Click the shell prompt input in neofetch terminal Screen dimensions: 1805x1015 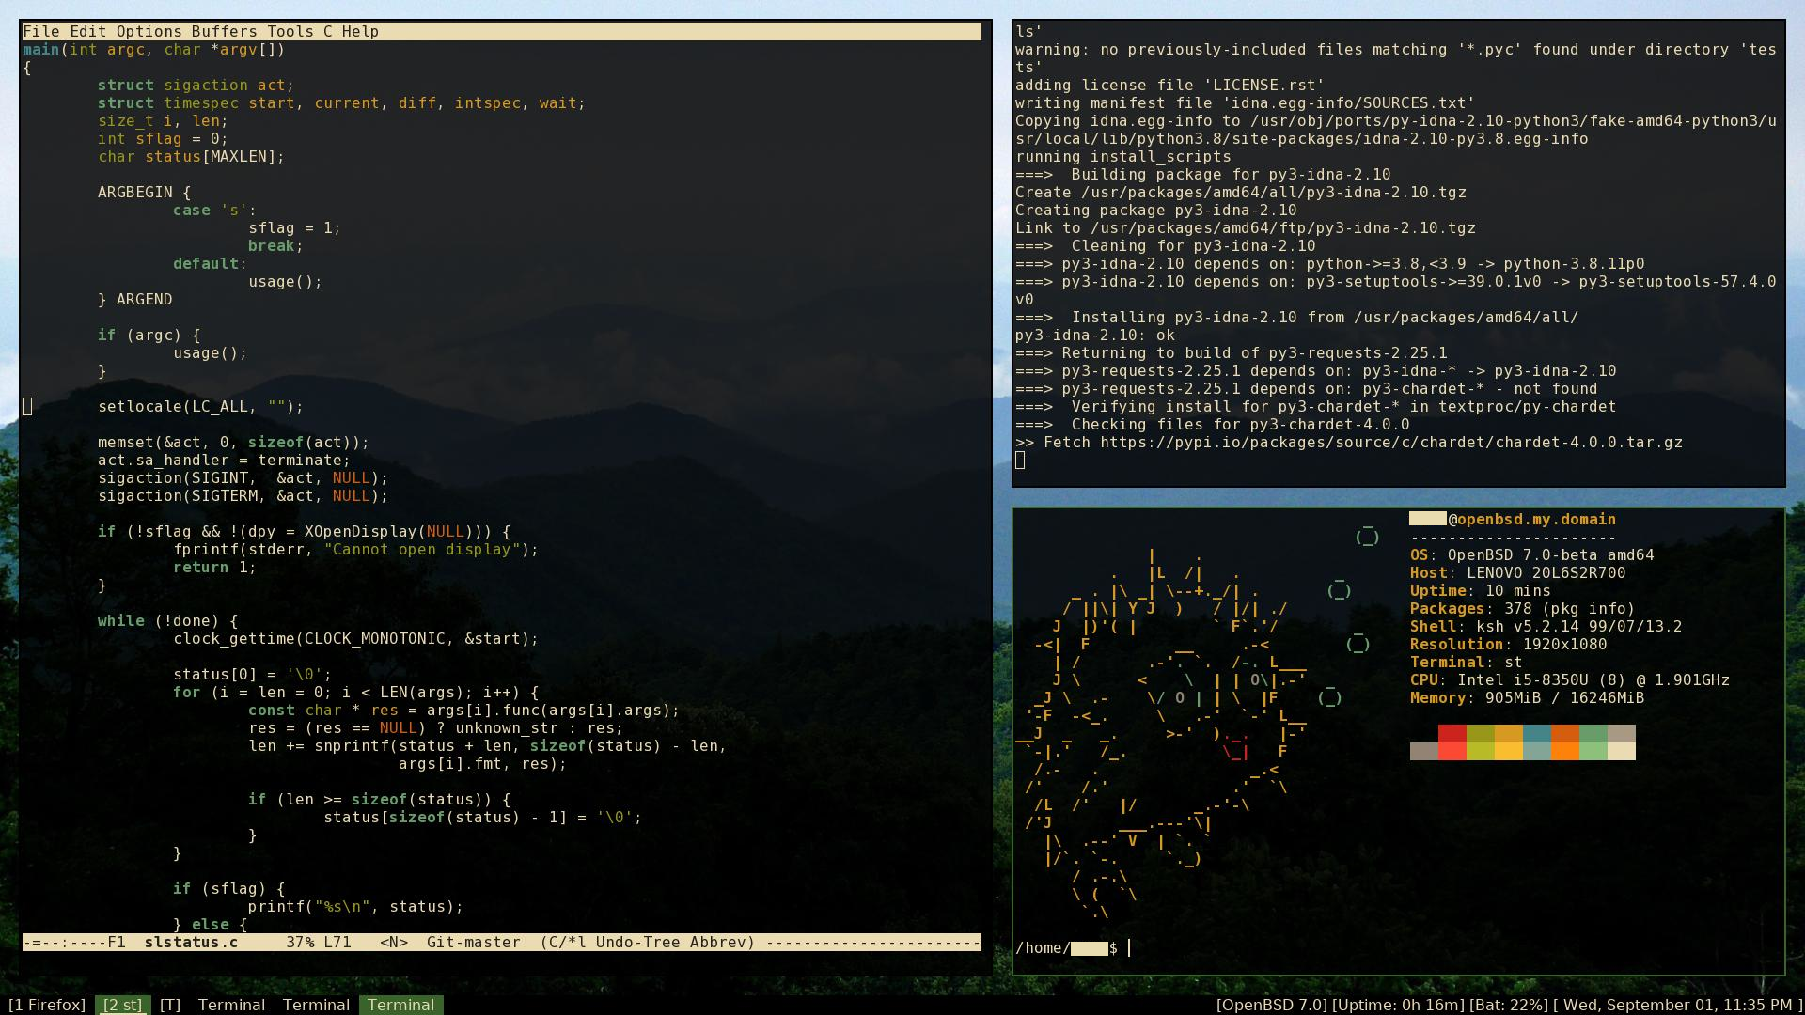pyautogui.click(x=1130, y=947)
